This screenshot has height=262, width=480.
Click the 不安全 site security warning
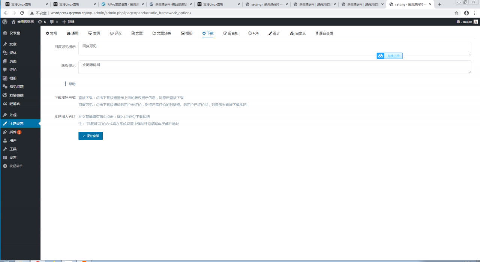(x=38, y=13)
